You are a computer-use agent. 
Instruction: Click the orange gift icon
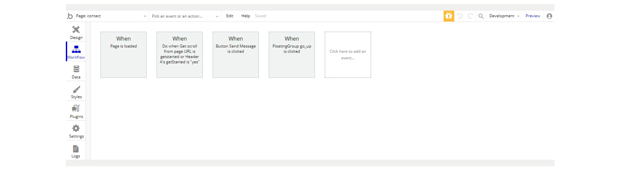coord(449,16)
